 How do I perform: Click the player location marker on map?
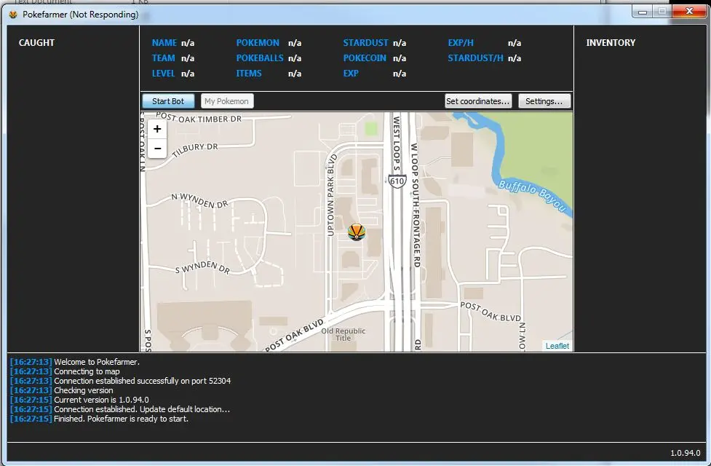coord(357,232)
